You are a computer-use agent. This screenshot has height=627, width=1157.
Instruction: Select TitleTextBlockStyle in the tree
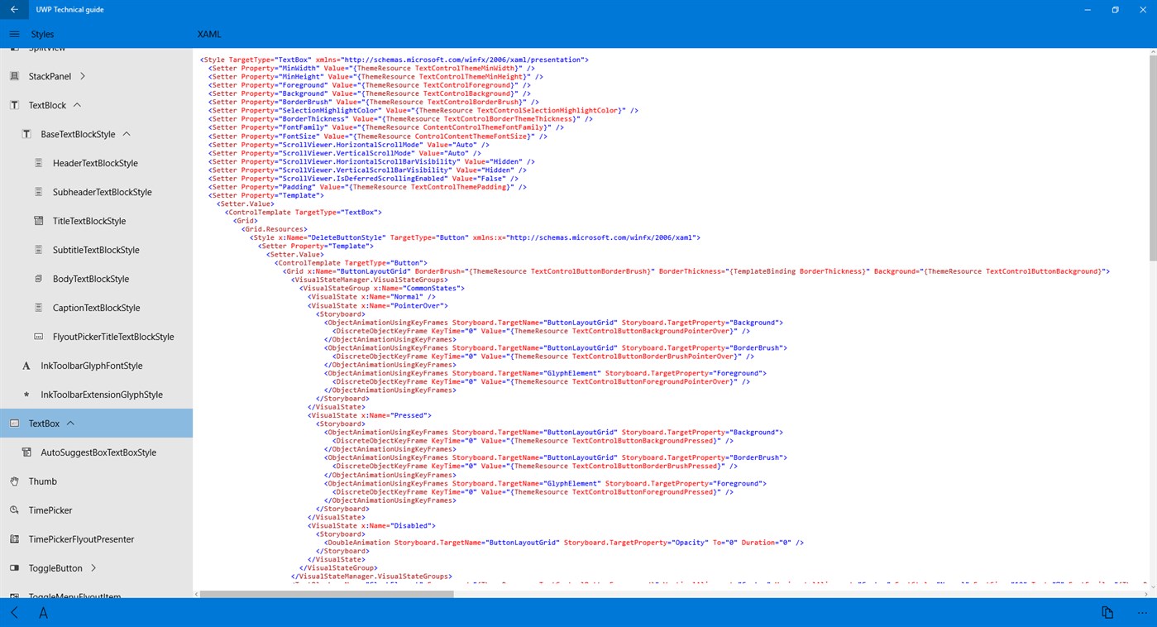[x=89, y=221]
